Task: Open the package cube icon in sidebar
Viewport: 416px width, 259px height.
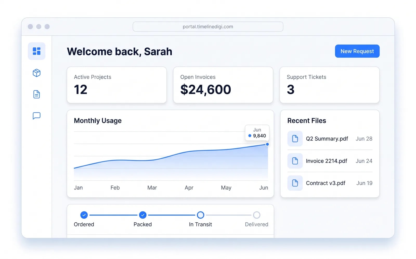Action: 36,73
